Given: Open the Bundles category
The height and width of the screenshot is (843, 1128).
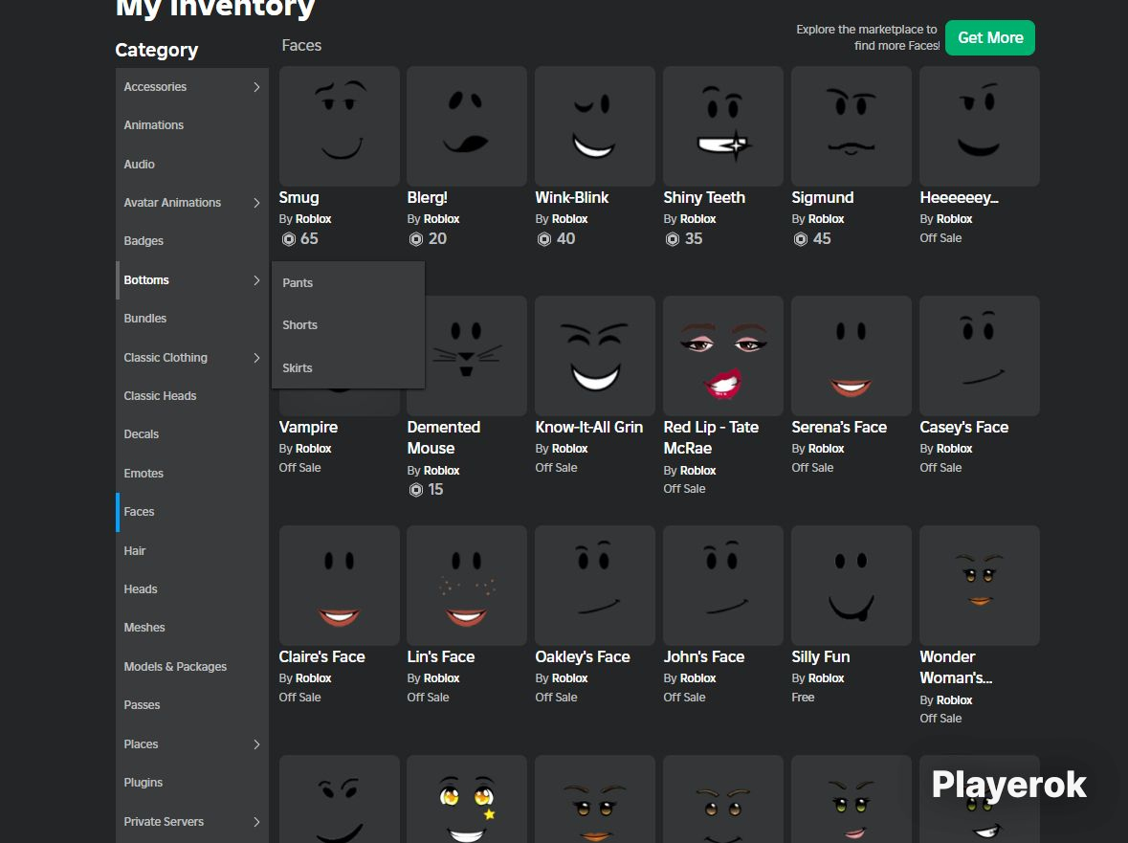Looking at the screenshot, I should coord(192,319).
